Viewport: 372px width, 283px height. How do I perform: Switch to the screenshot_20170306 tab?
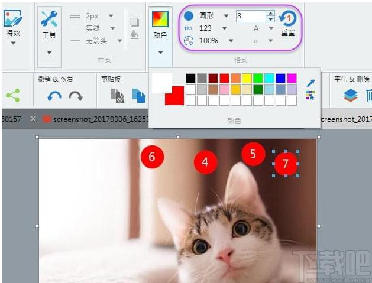pos(96,119)
